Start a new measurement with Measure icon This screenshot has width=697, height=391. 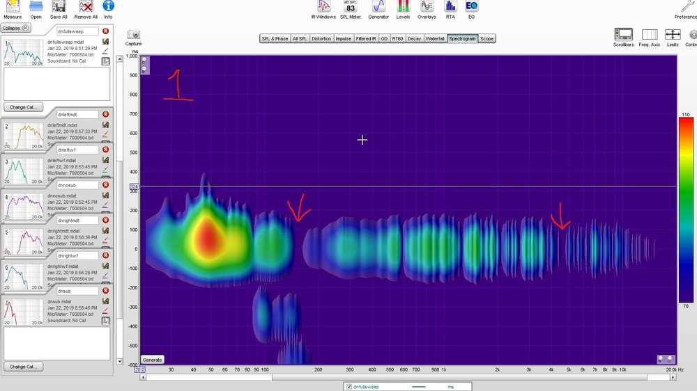(x=13, y=9)
